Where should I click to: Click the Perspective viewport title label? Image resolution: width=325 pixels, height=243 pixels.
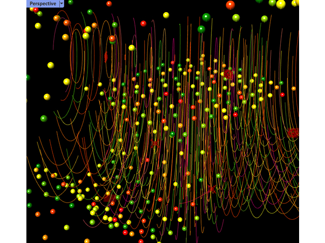43,4
